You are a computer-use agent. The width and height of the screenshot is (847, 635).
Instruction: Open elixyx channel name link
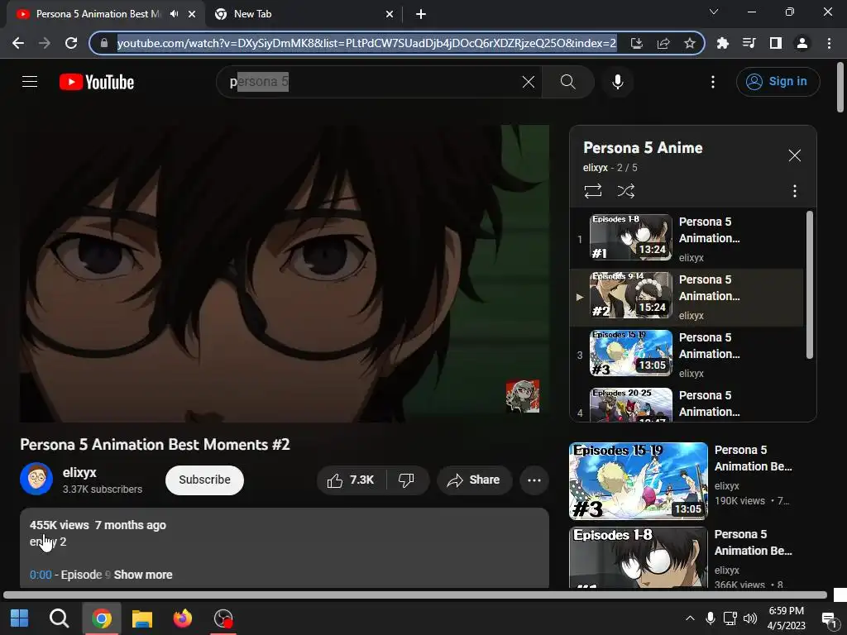point(79,472)
